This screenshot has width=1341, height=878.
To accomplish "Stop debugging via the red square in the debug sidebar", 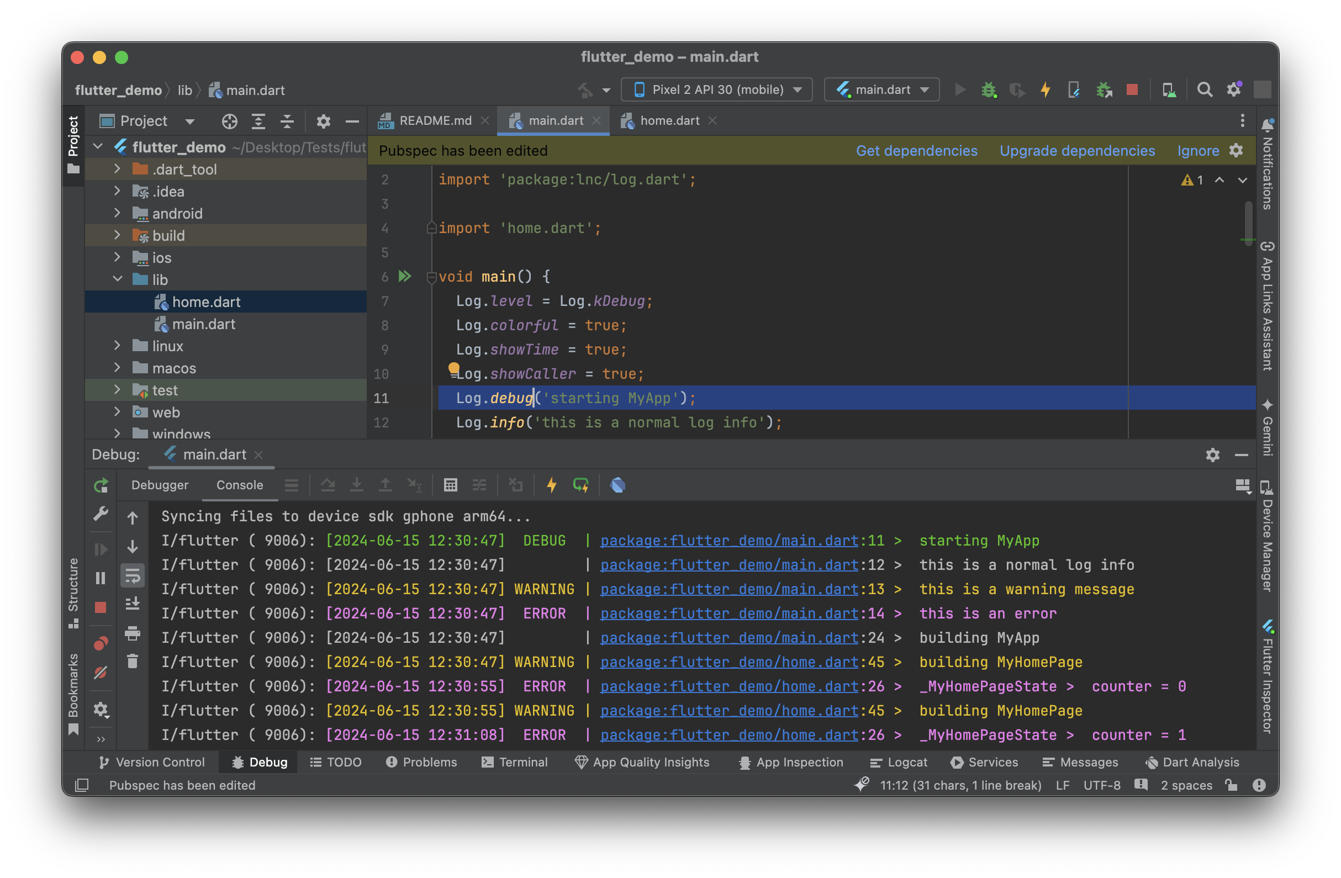I will [101, 607].
